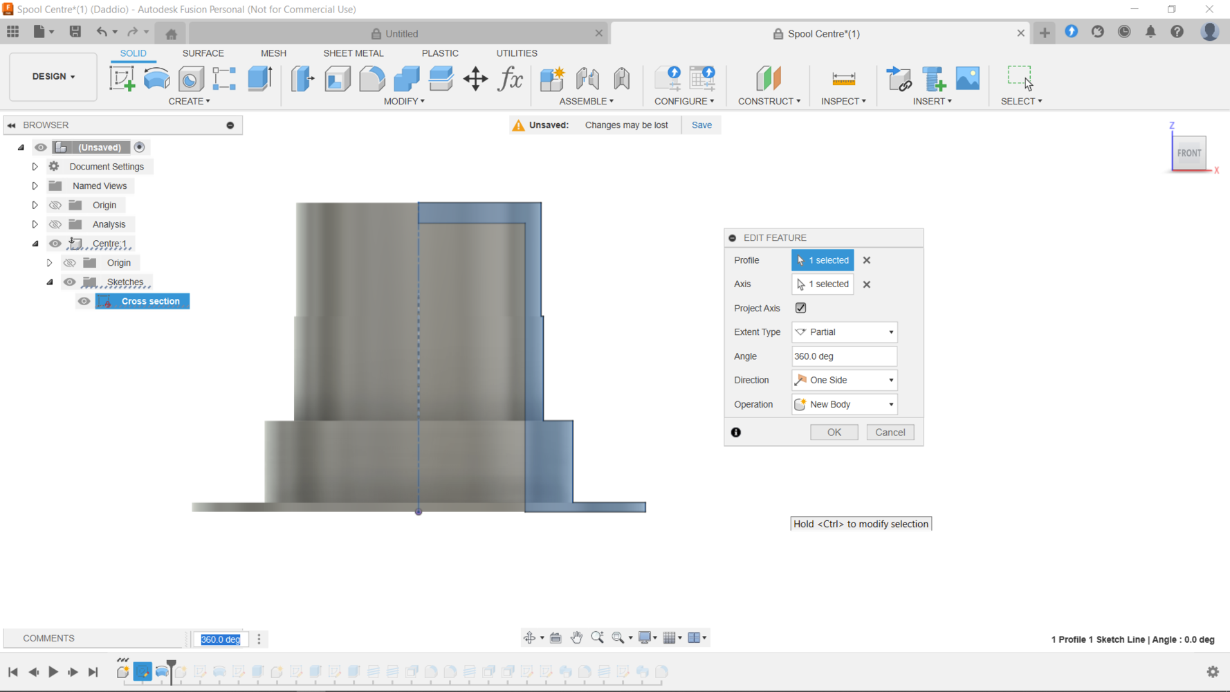Click Cancel in Edit Feature dialog

[x=890, y=432]
